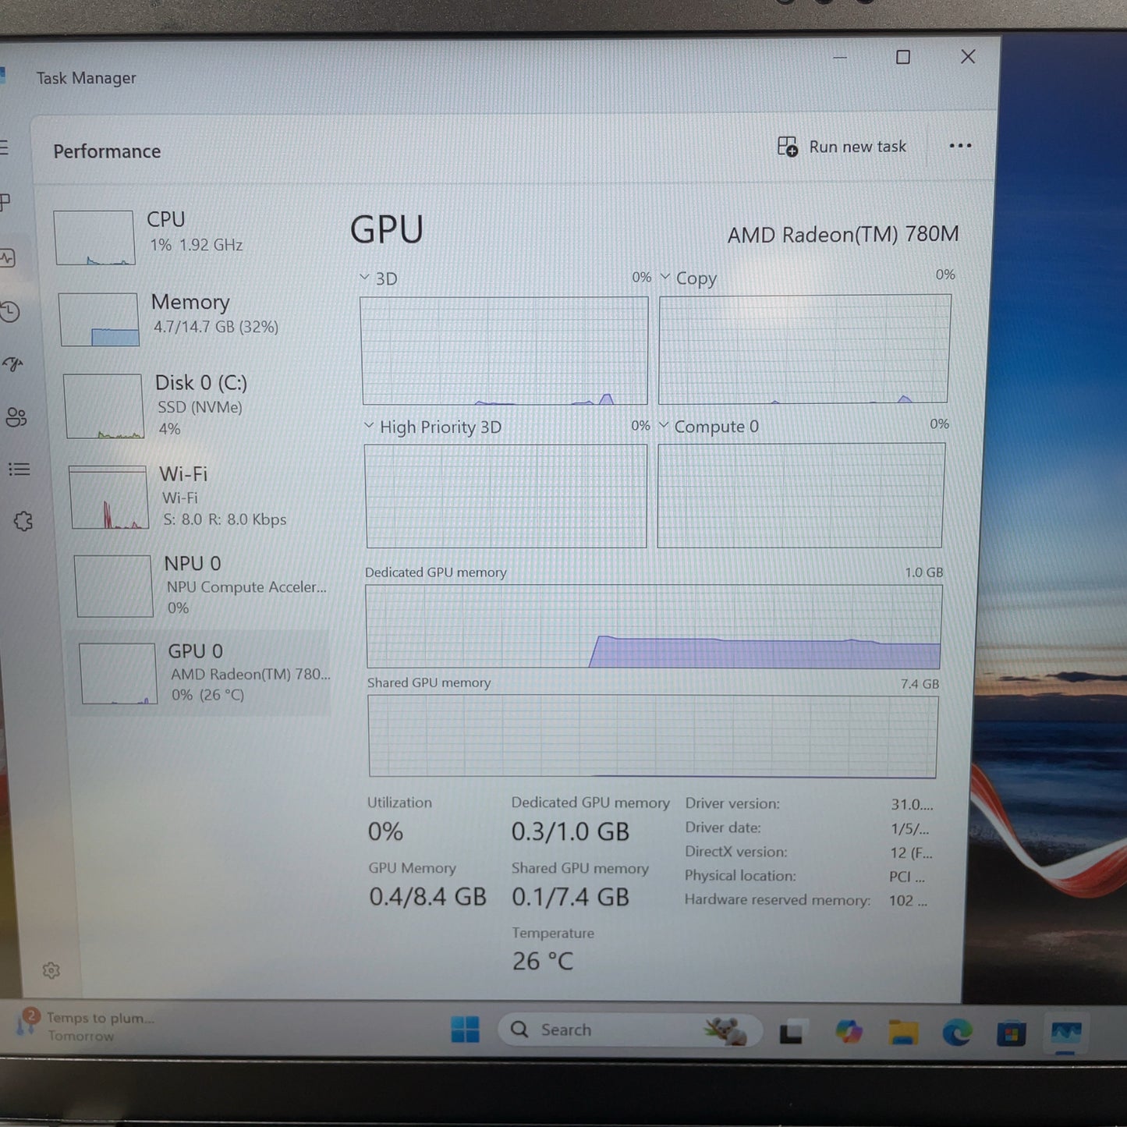Open the weather widget on taskbar

pos(86,1026)
